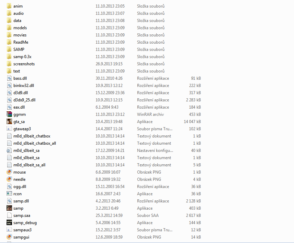This screenshot has height=243, width=294.
Task: Select the needle PNG image file
Action: [19, 179]
